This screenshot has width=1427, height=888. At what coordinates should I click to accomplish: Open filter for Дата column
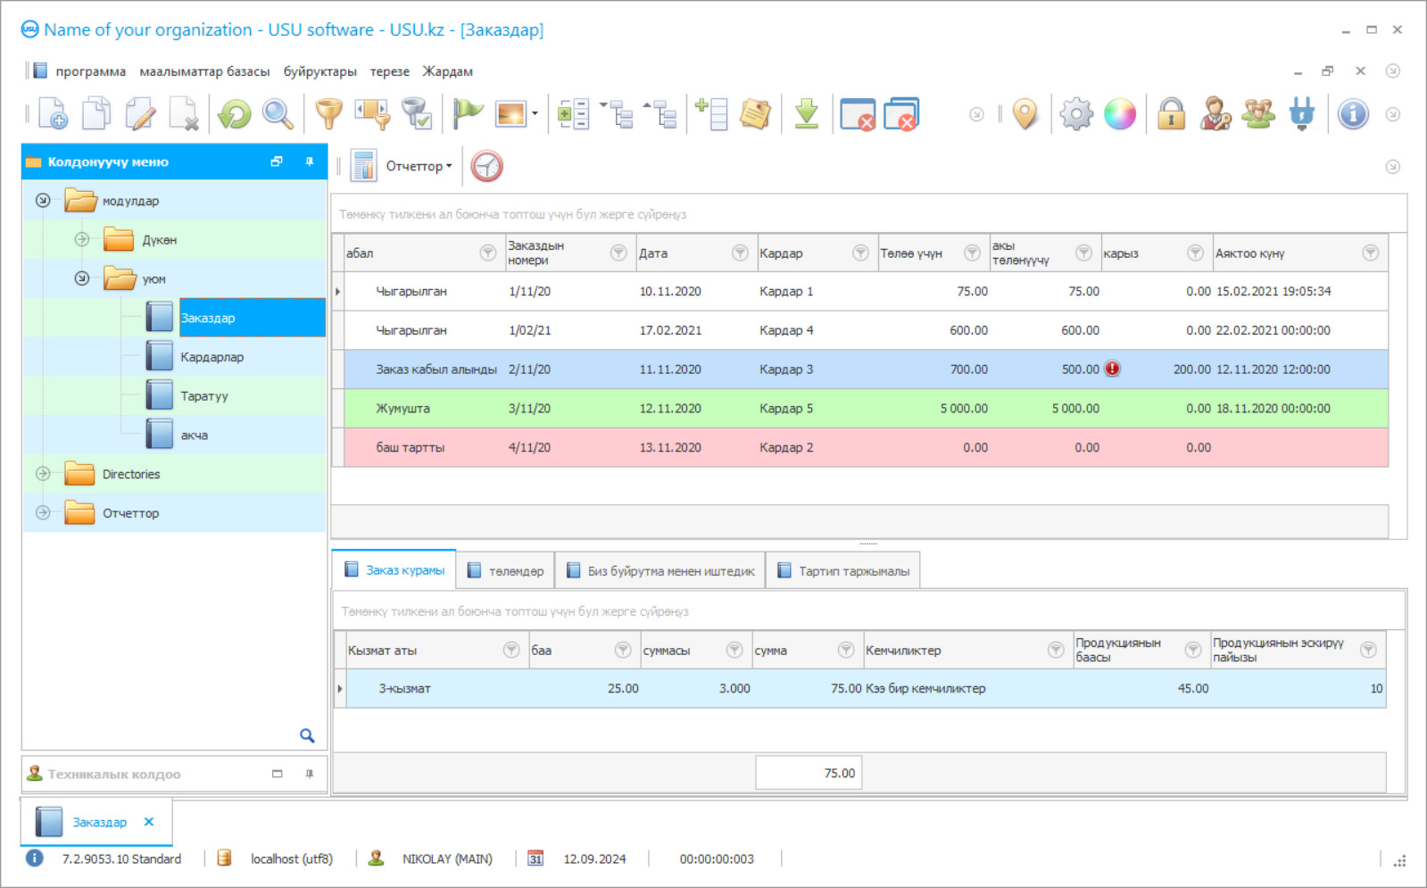[x=740, y=253]
